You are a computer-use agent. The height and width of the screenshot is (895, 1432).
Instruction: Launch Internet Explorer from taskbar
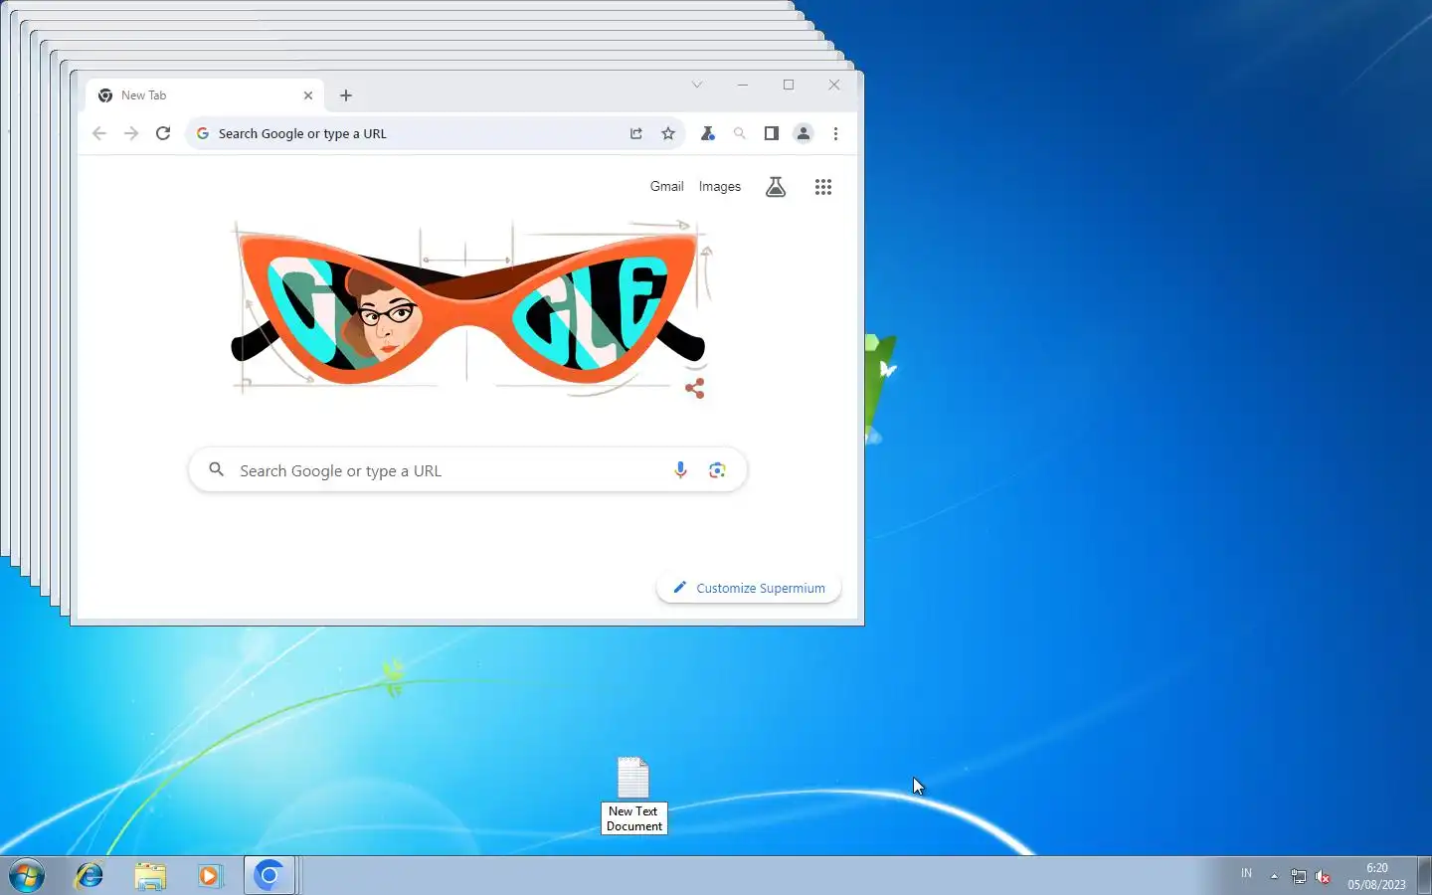(89, 876)
